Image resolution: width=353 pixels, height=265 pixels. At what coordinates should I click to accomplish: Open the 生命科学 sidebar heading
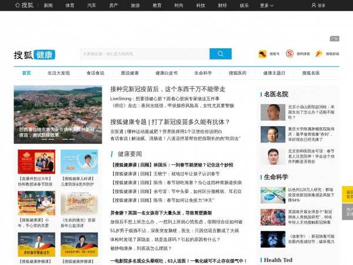[276, 177]
